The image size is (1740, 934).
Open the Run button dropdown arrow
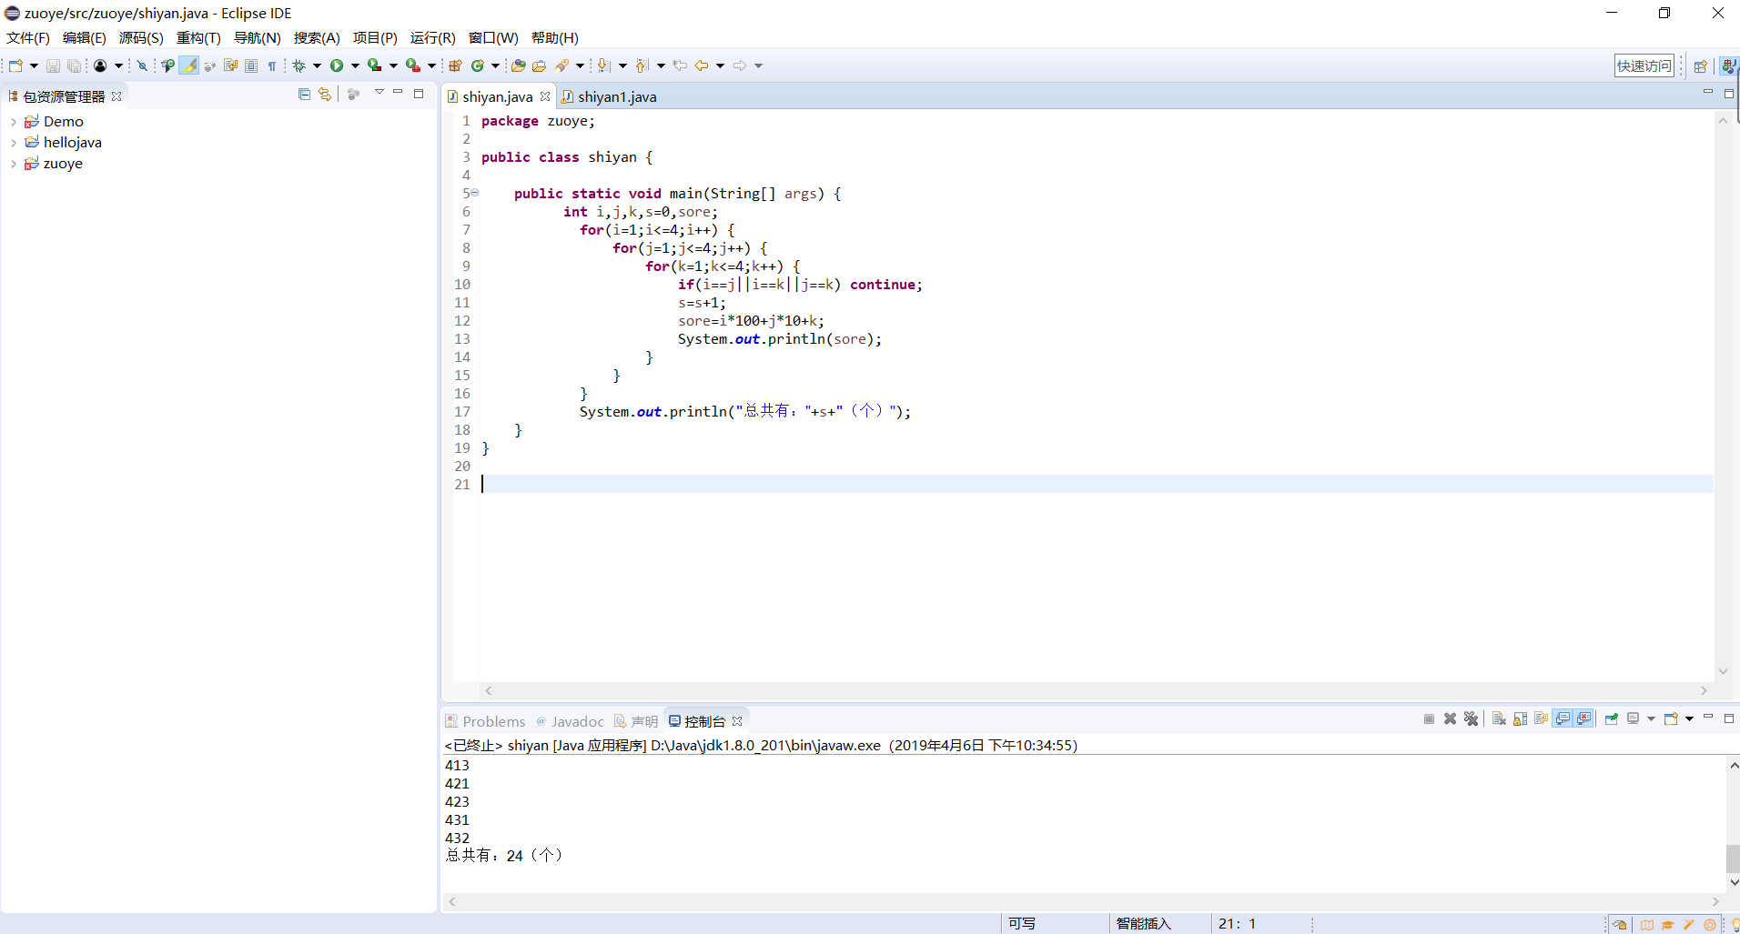[355, 65]
